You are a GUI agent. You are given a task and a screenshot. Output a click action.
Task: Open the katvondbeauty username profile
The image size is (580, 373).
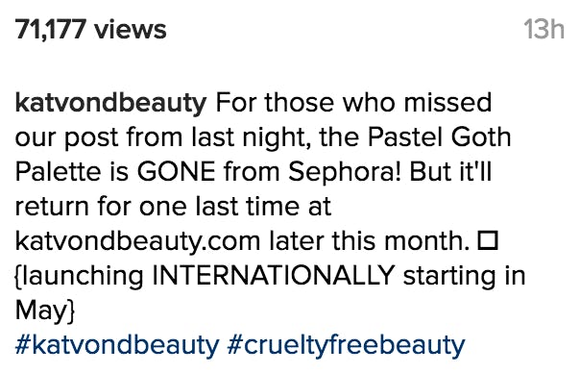[110, 103]
